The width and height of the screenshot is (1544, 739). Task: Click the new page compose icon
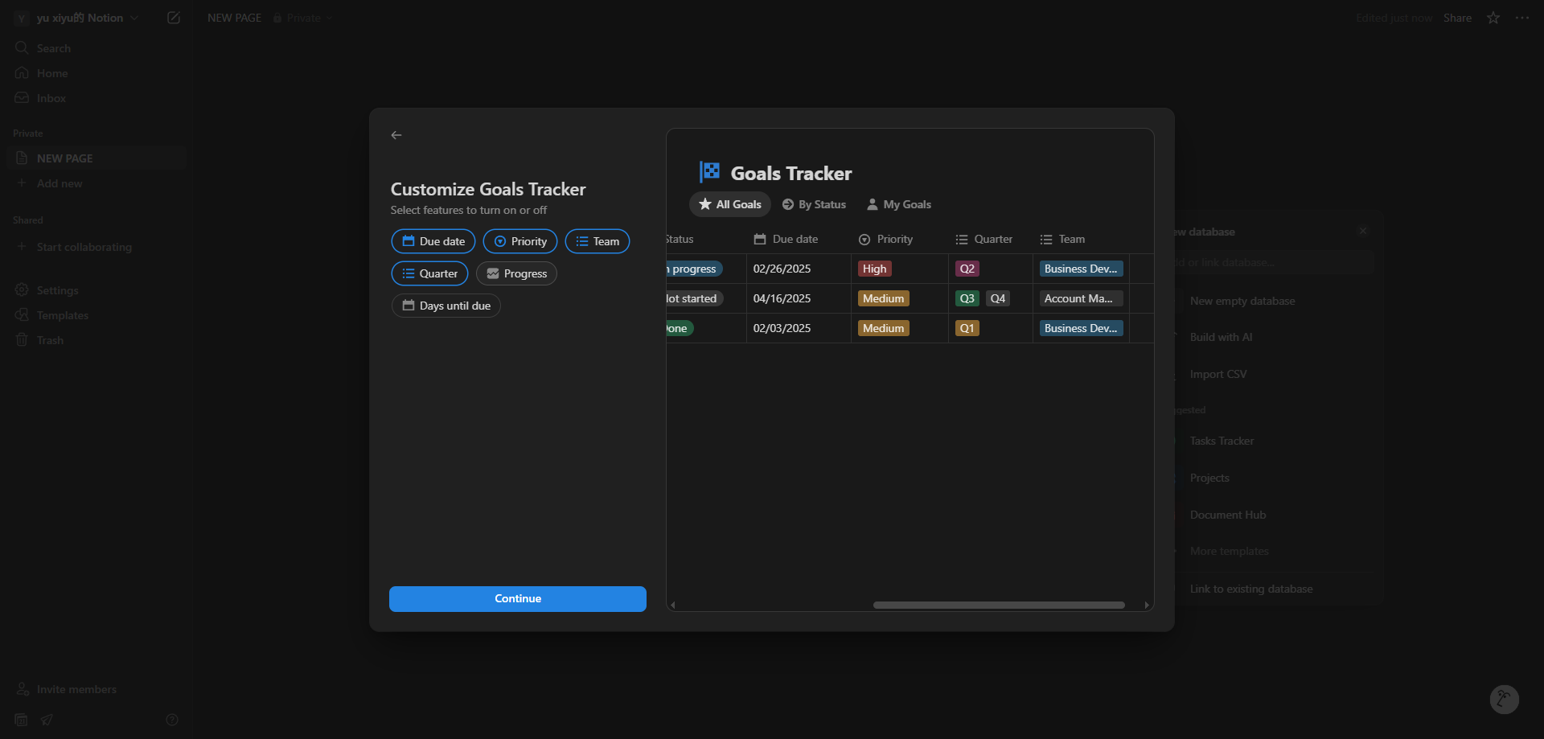click(173, 18)
